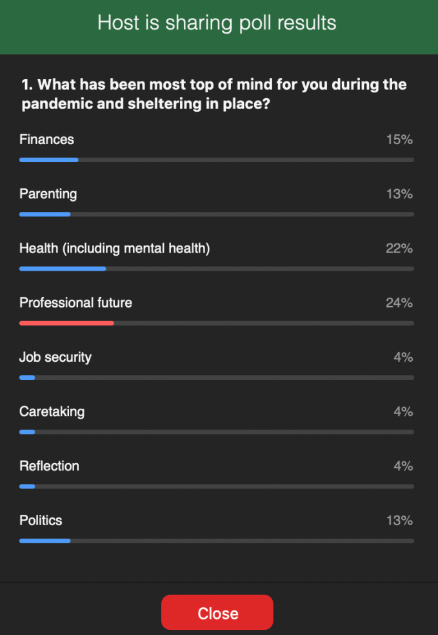This screenshot has height=635, width=438.
Task: Select the Finances option label
Action: click(46, 140)
